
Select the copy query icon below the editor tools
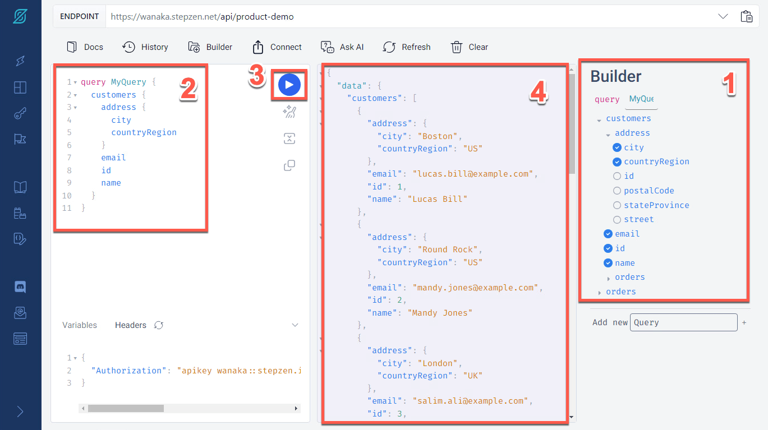point(289,165)
